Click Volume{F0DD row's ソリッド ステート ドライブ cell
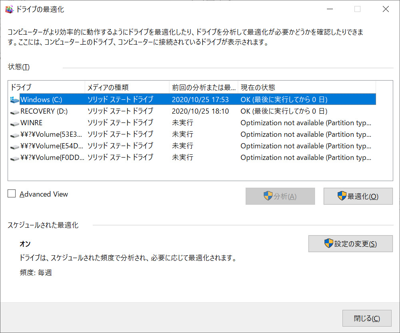 point(120,158)
